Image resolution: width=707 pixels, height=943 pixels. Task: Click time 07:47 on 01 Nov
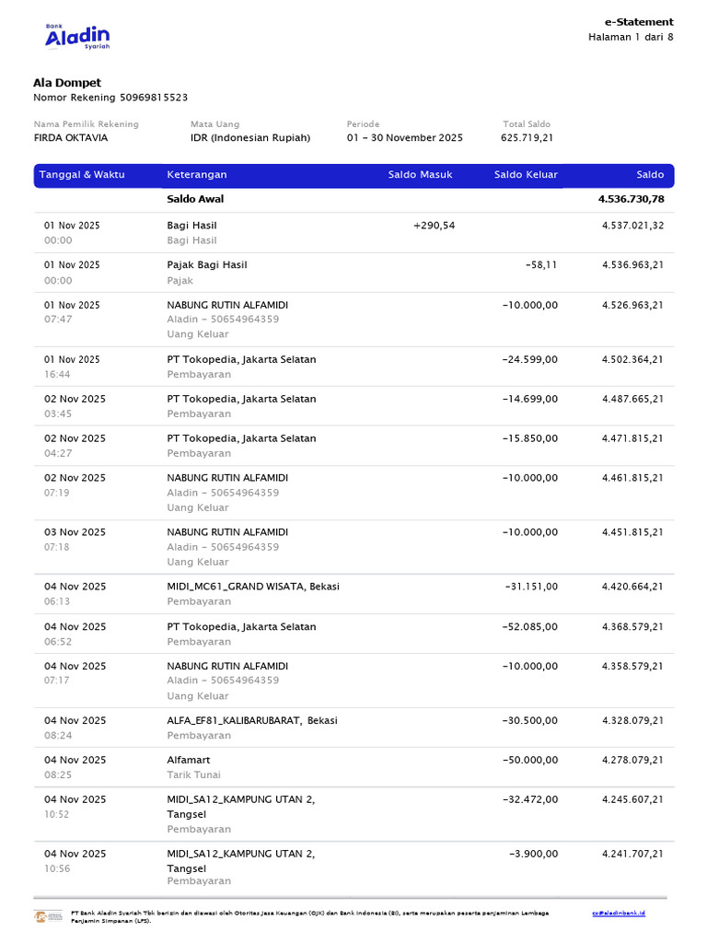click(58, 320)
